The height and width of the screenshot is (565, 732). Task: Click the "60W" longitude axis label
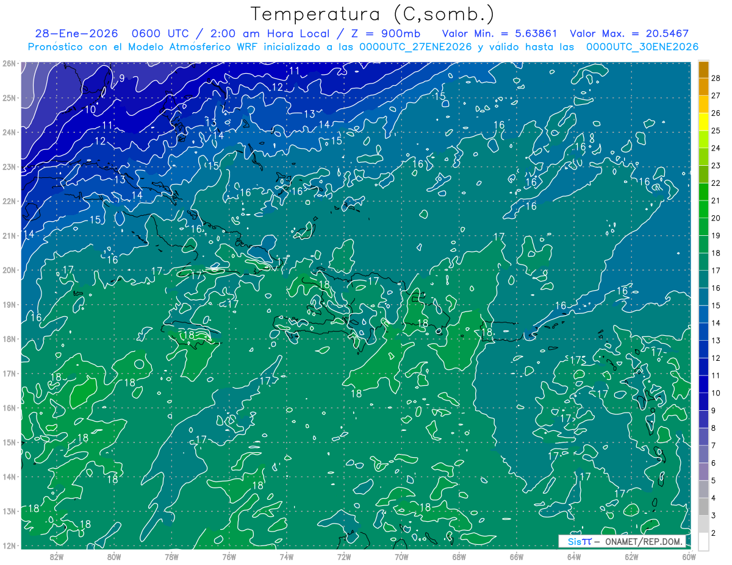689,556
